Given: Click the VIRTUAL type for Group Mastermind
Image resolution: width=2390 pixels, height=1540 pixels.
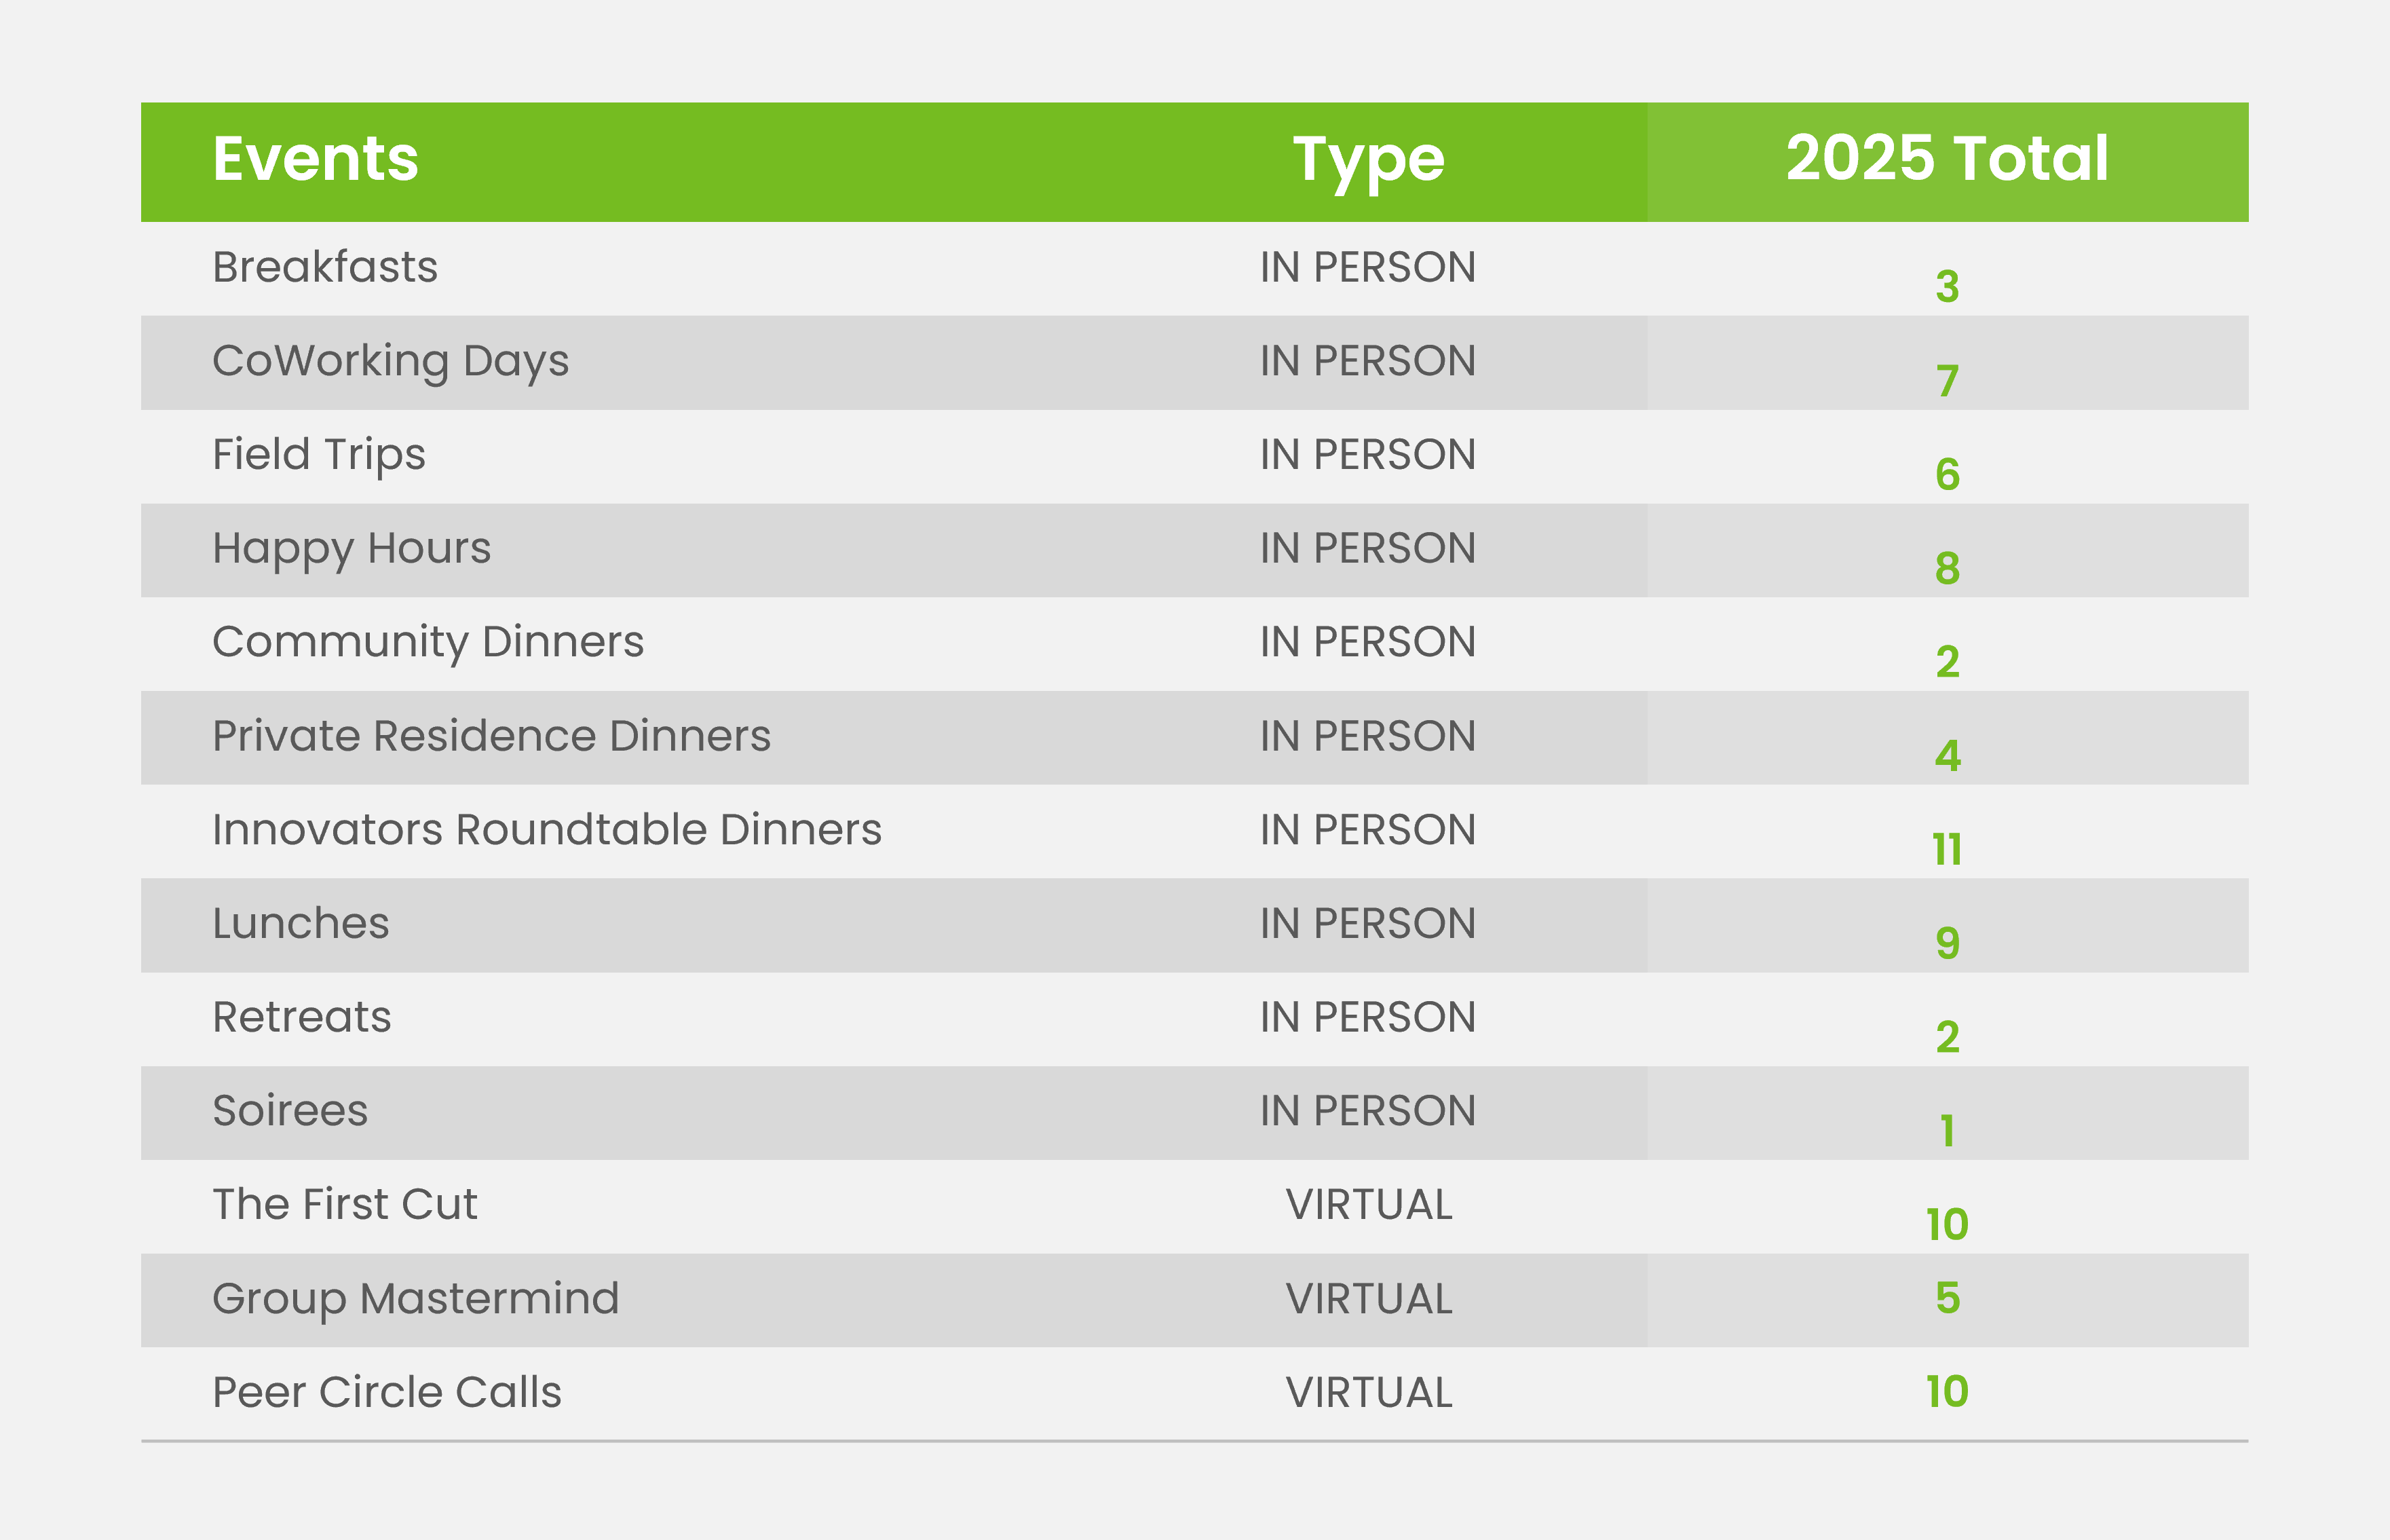Looking at the screenshot, I should [1367, 1299].
